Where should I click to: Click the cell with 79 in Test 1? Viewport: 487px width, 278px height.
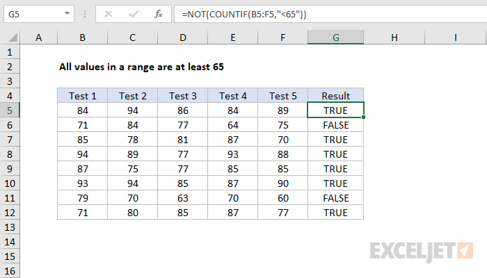[x=82, y=198]
